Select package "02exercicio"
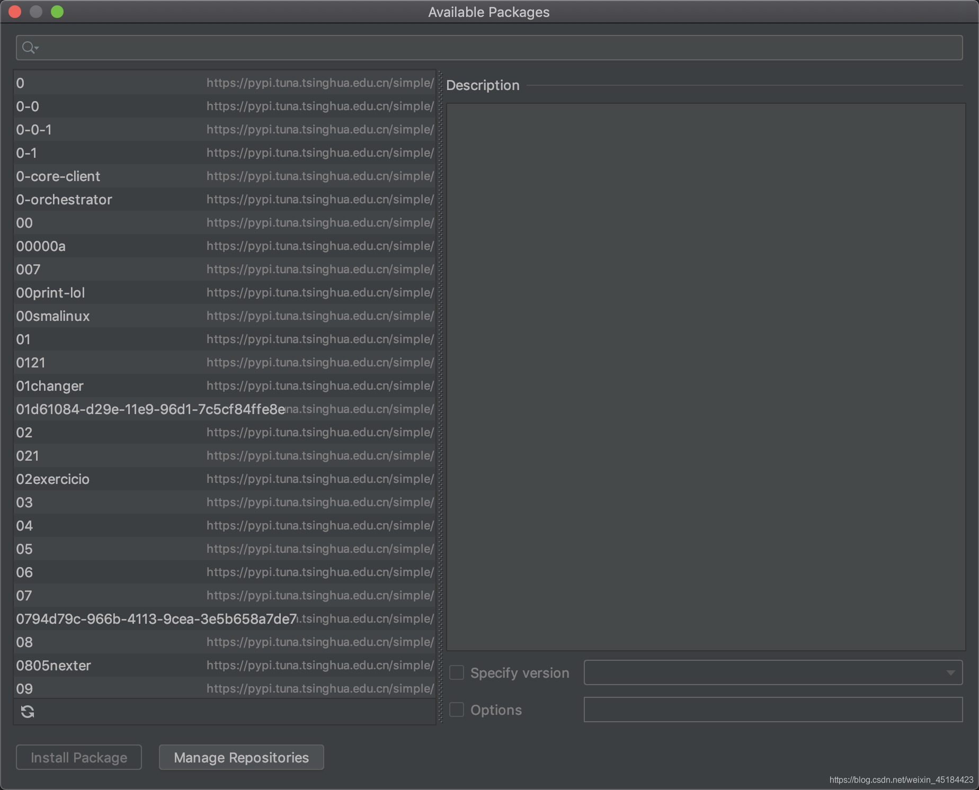 coord(225,479)
